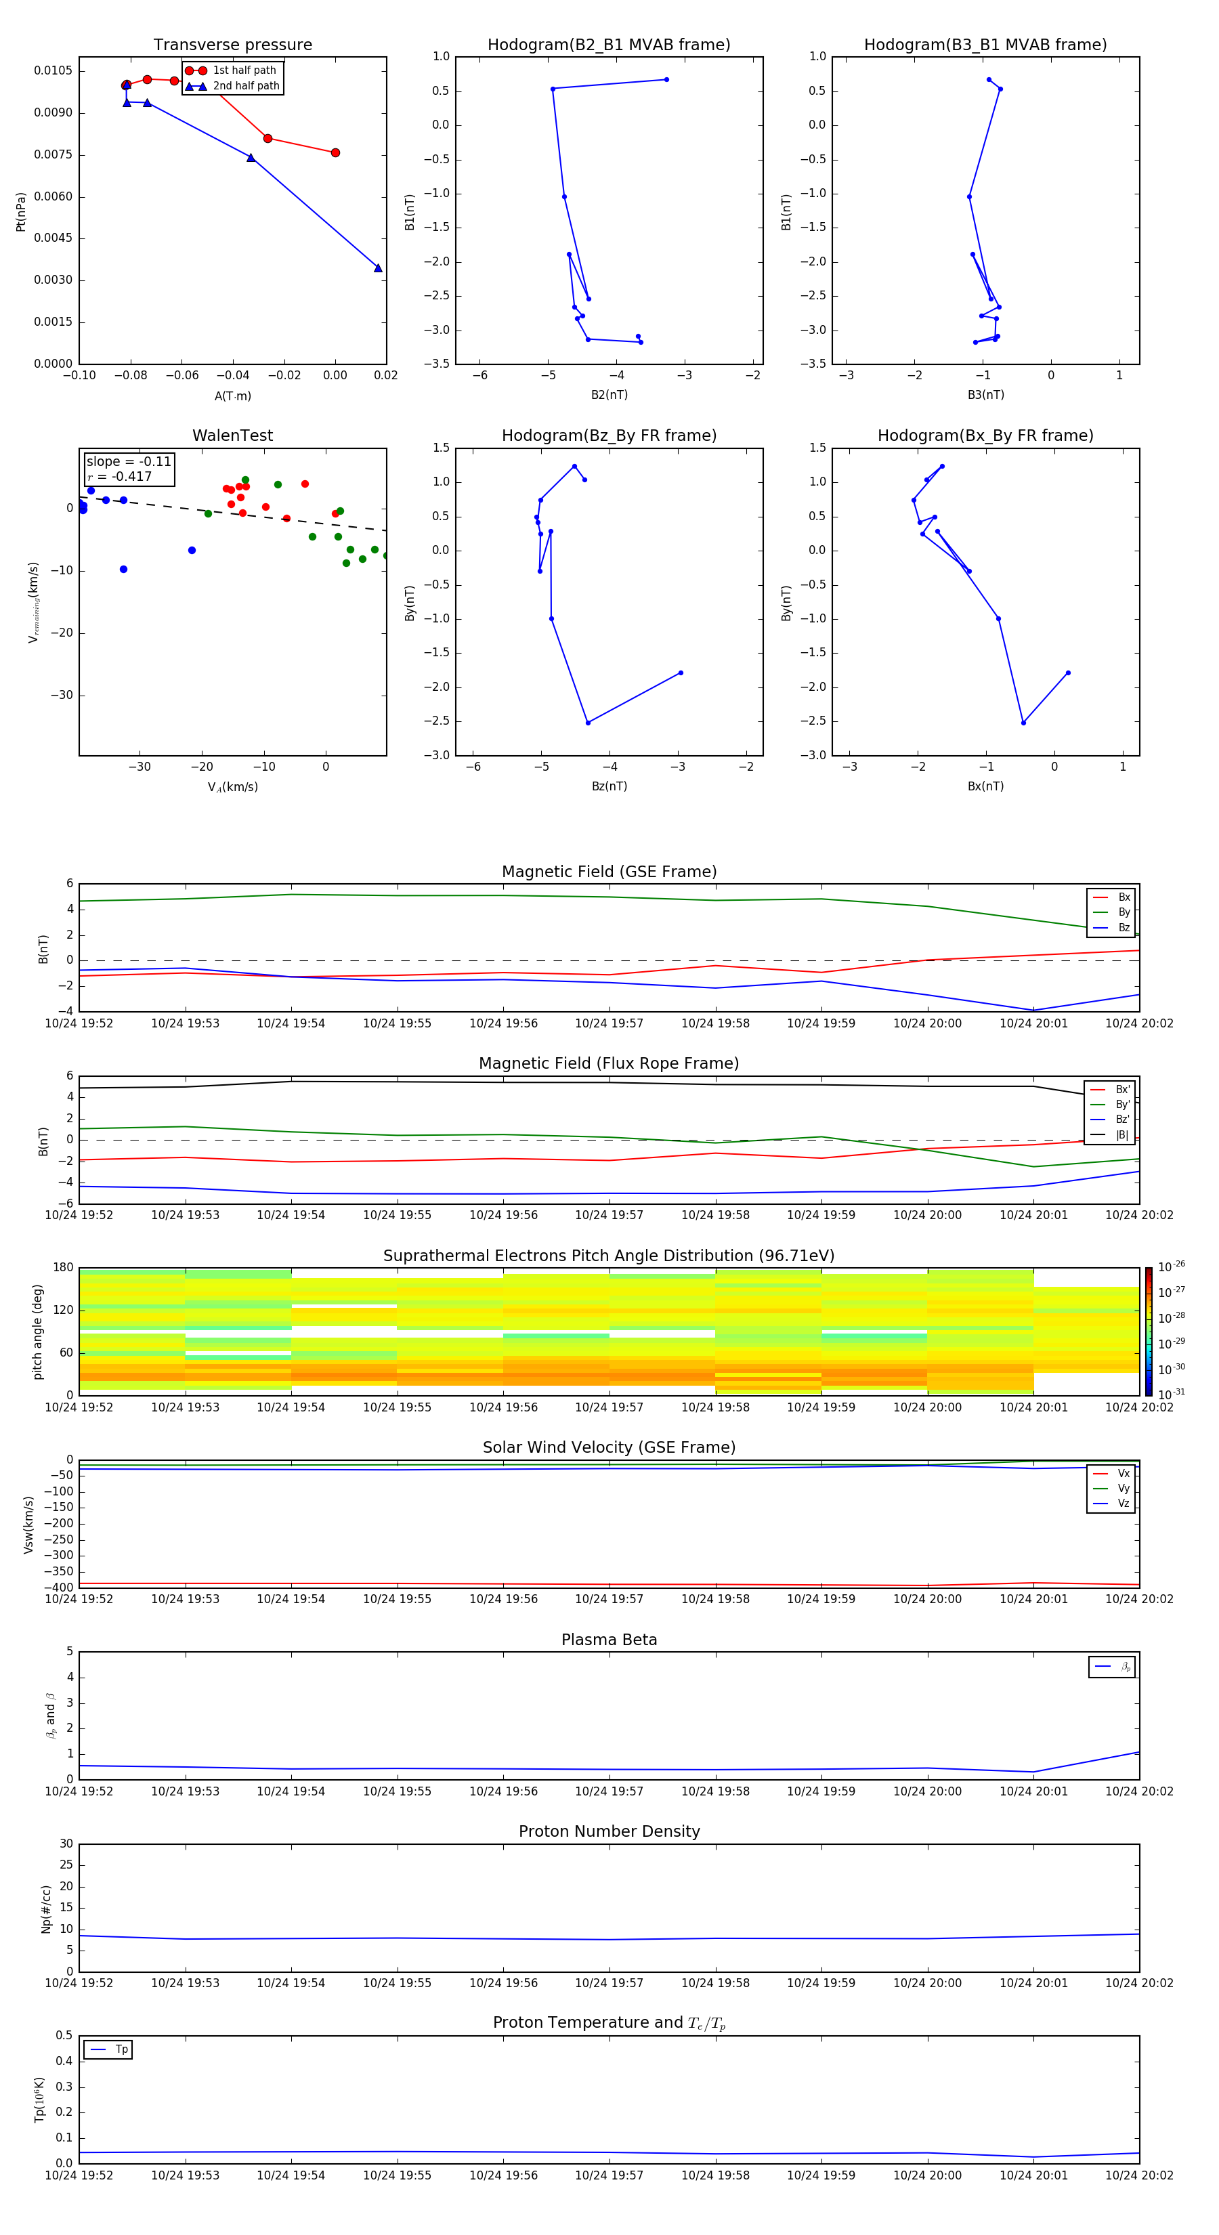
Task: Click "Bx'" in the Flux Rope legend
Action: (1123, 1090)
